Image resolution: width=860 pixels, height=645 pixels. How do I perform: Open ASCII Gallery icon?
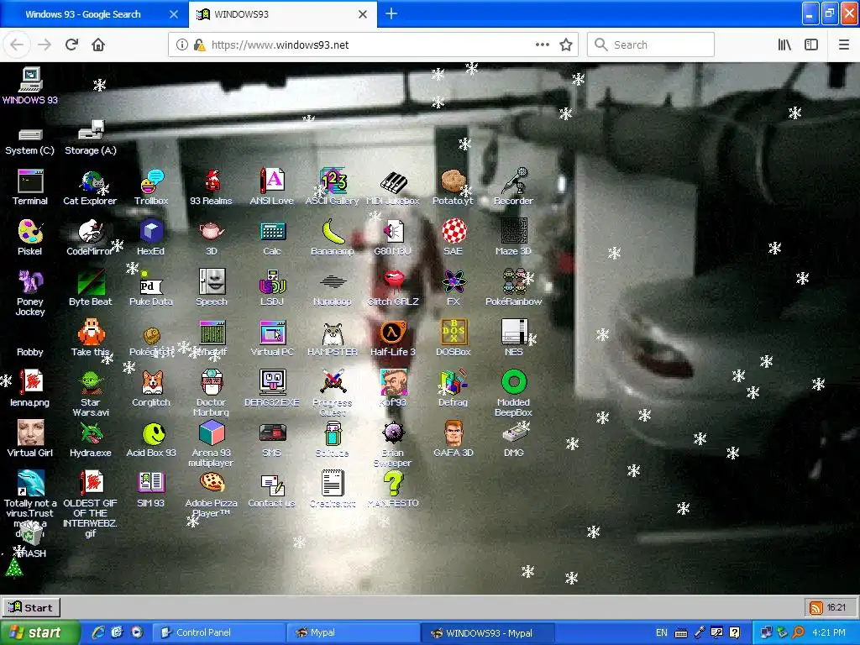click(x=333, y=187)
